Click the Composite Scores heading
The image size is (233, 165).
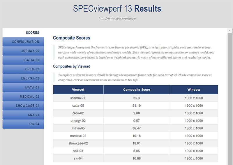[x=71, y=38]
